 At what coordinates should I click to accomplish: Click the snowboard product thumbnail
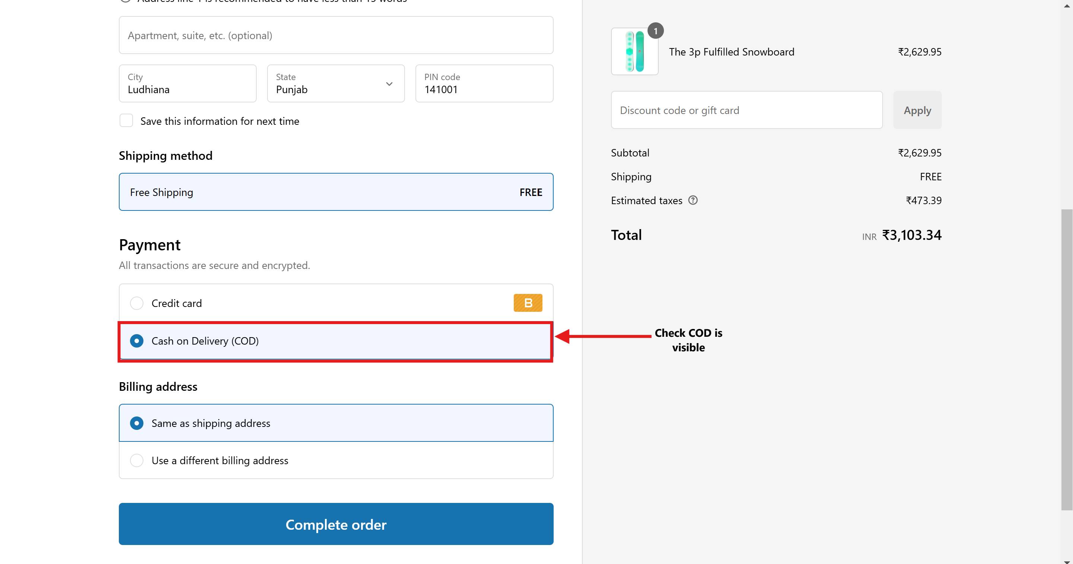click(634, 52)
